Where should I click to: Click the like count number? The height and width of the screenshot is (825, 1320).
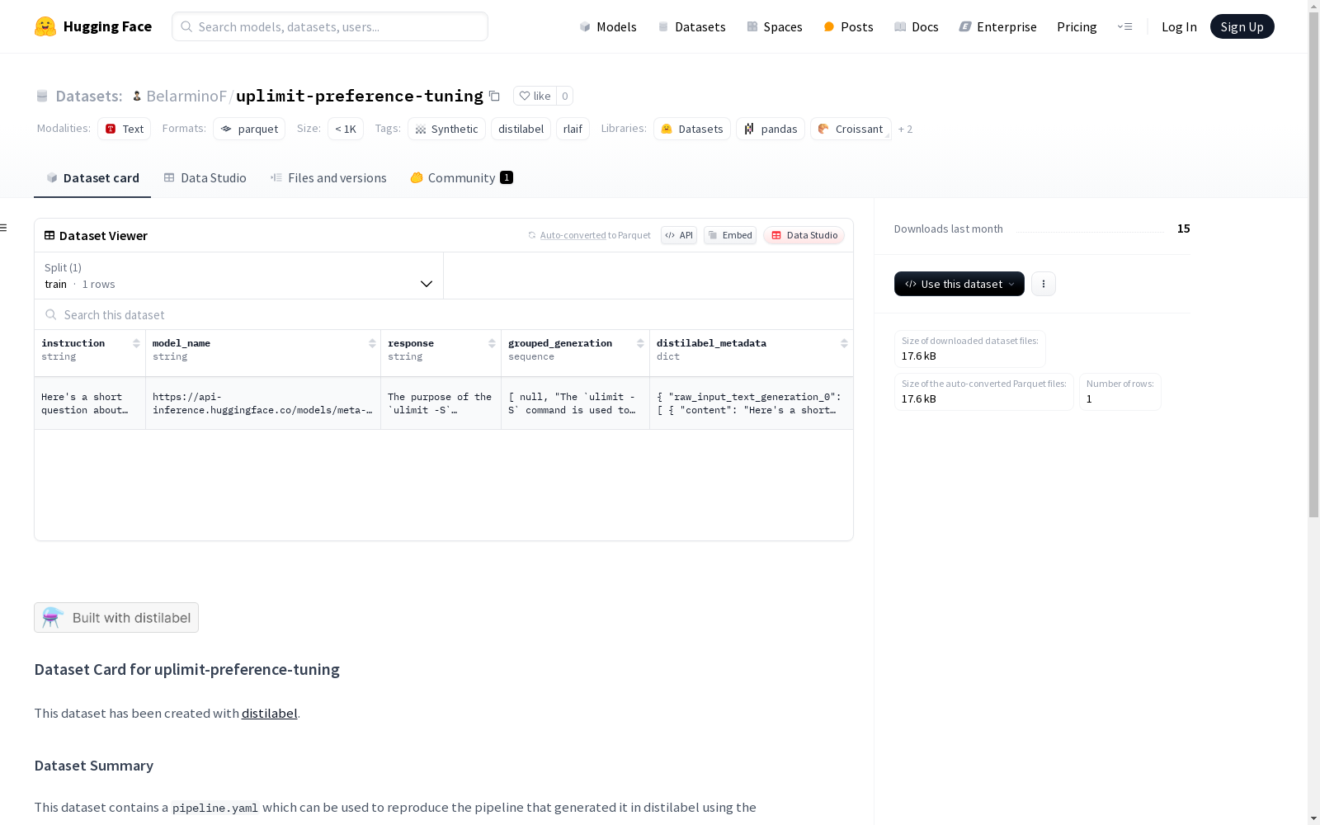[x=565, y=96]
